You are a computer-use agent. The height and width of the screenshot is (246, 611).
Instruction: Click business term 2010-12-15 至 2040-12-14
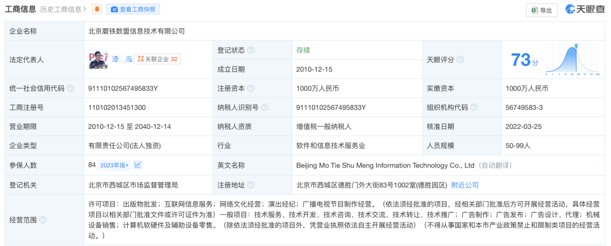click(x=130, y=127)
